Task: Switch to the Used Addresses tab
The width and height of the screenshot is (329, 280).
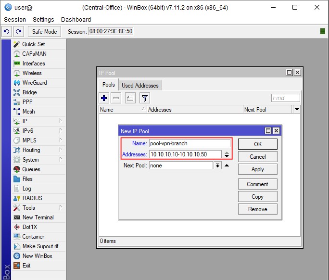Action: [140, 86]
